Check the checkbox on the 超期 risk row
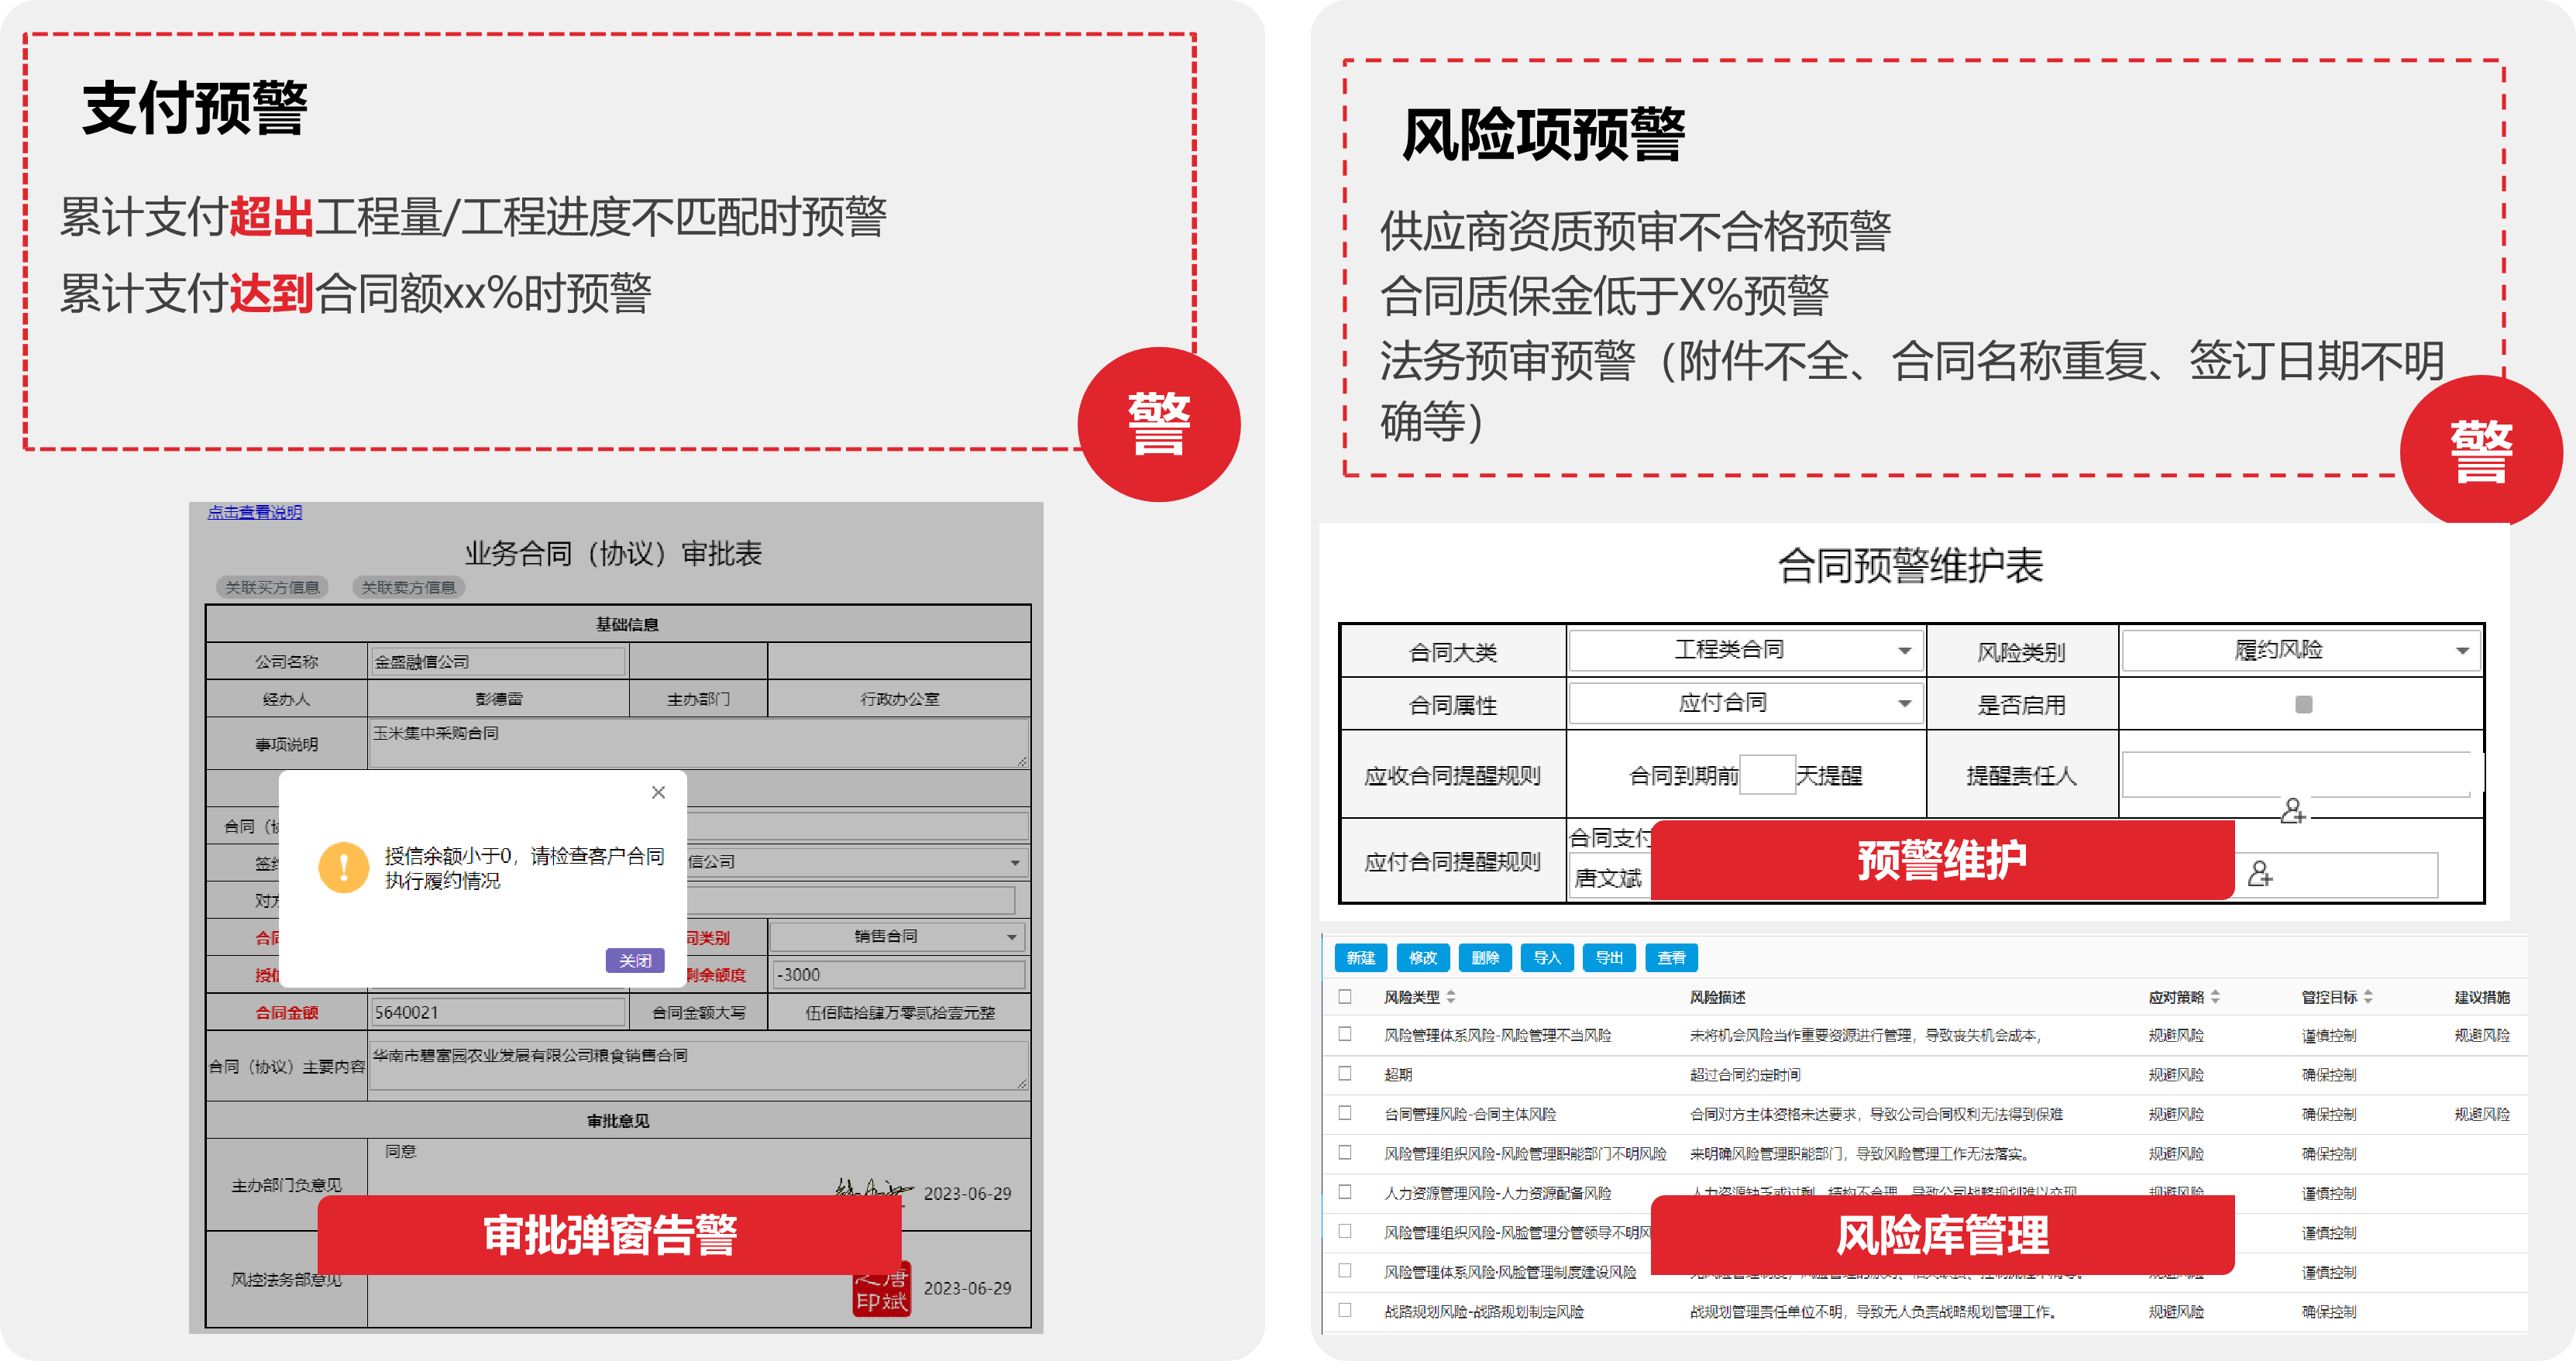The width and height of the screenshot is (2576, 1361). click(x=1344, y=1074)
